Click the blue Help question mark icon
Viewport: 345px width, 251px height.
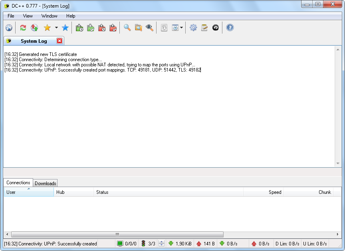point(230,28)
